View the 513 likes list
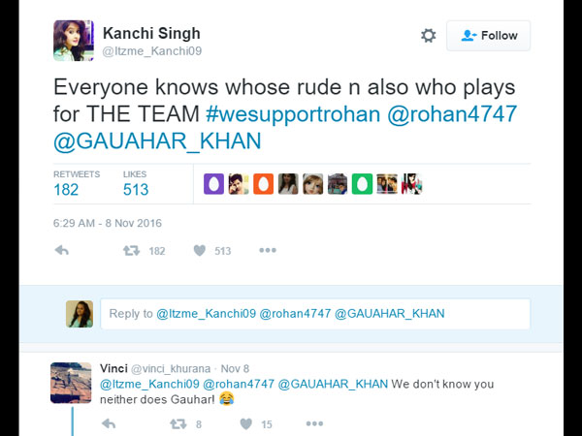 (x=136, y=189)
